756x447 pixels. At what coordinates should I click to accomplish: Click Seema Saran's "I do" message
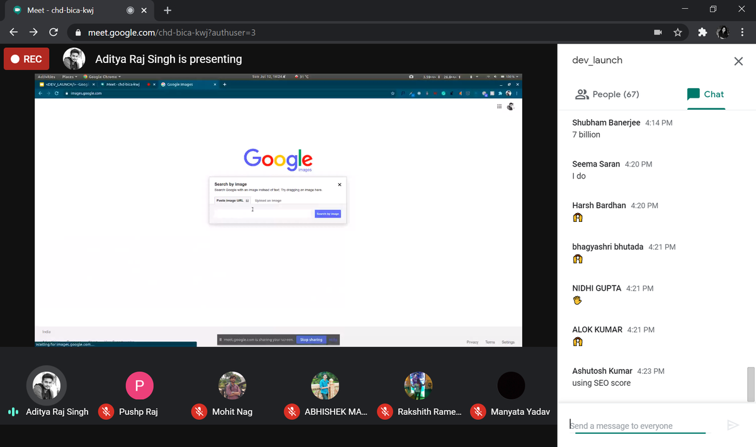point(579,176)
